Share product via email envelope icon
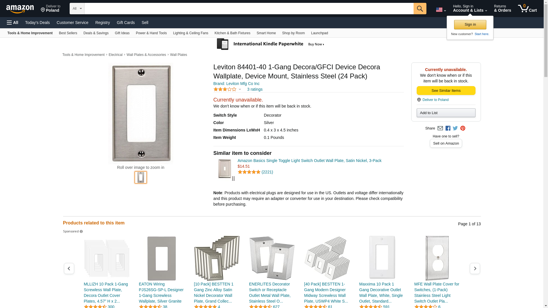 point(440,128)
